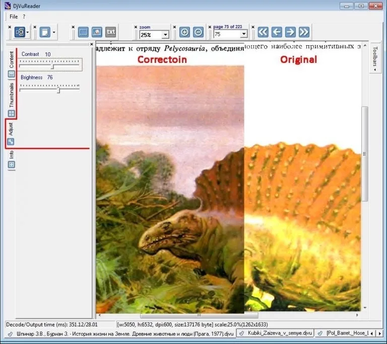
Task: Click the Decode/Output time status text
Action: 51,324
